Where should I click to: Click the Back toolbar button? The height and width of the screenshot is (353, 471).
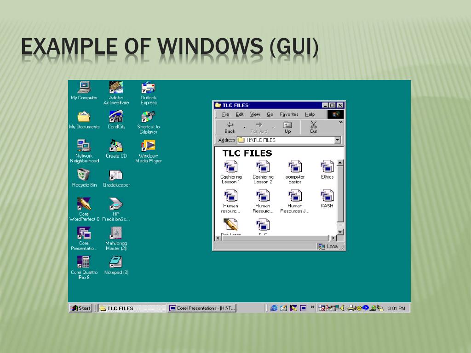click(x=230, y=127)
